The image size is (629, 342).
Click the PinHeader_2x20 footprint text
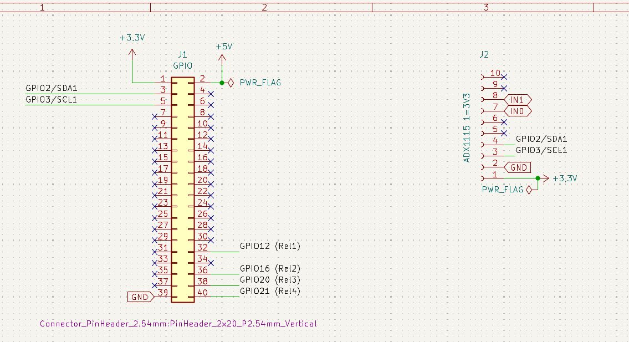(178, 324)
